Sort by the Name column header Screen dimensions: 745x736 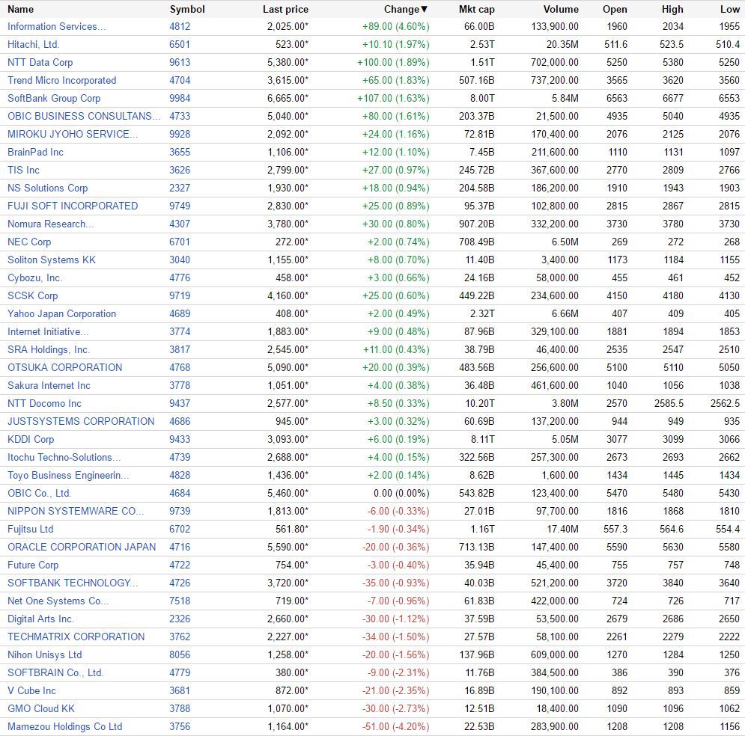20,9
